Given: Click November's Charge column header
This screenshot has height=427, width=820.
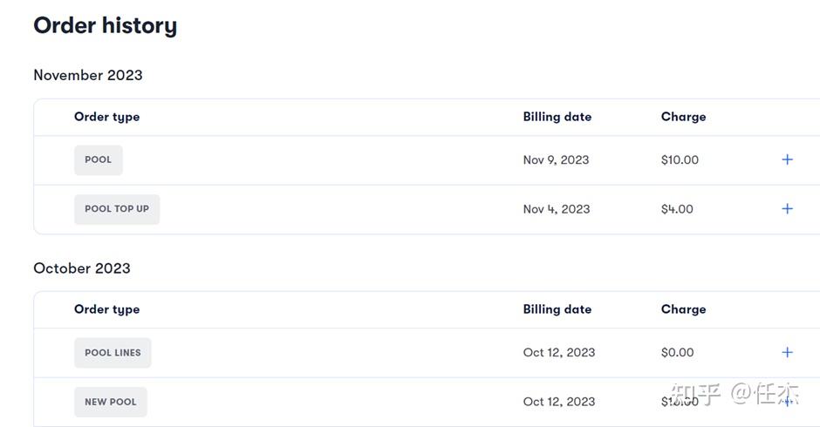Looking at the screenshot, I should tap(683, 117).
